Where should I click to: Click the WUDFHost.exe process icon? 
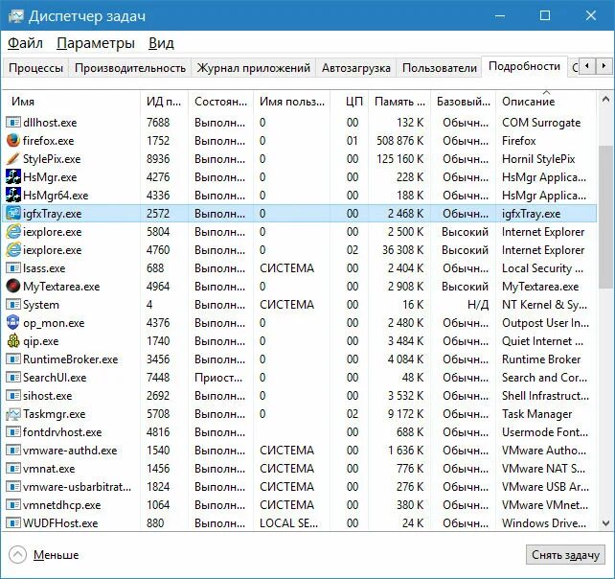[x=13, y=523]
